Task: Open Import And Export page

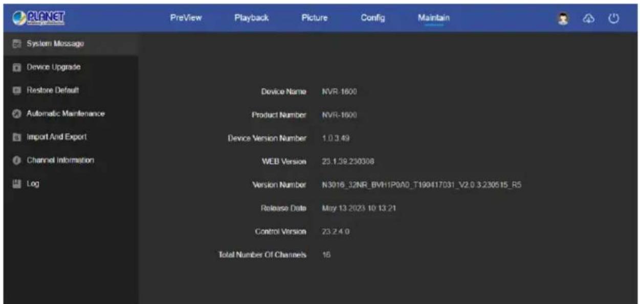Action: [71, 137]
